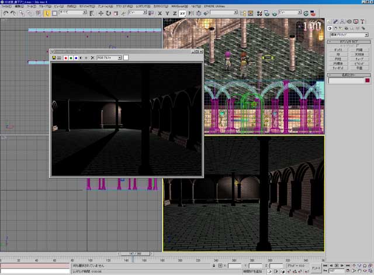The image size is (374, 275).
Task: Toggle the blue channel in render window
Action: coord(76,58)
